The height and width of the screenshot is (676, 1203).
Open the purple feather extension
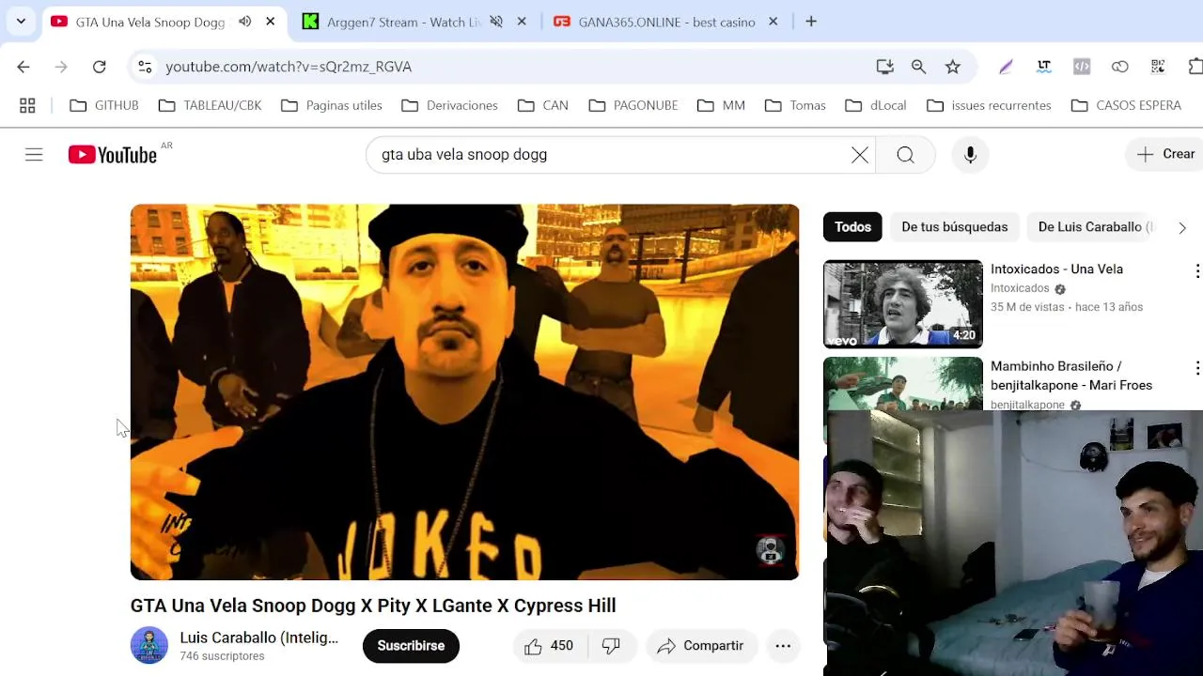[1006, 67]
